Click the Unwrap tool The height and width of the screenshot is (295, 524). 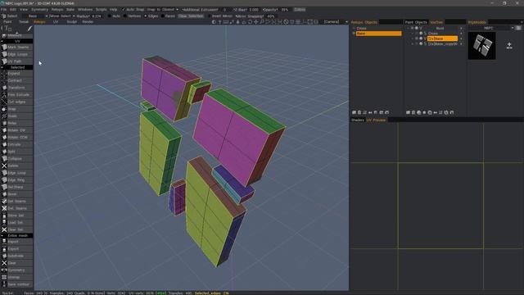(x=16, y=277)
